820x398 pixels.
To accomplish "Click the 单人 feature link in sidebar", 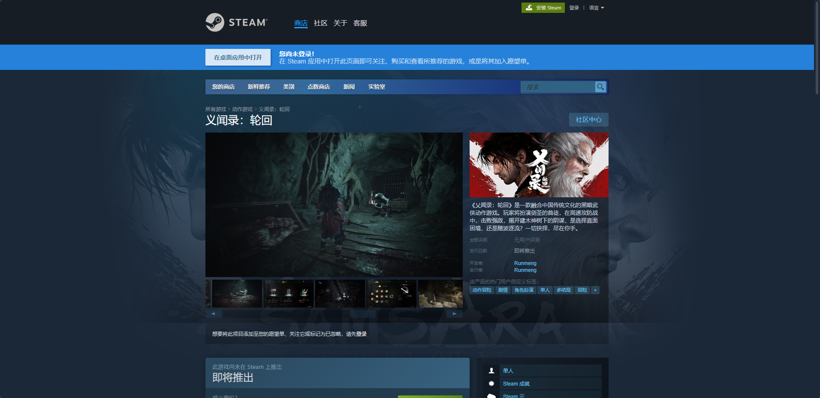I will pyautogui.click(x=508, y=371).
